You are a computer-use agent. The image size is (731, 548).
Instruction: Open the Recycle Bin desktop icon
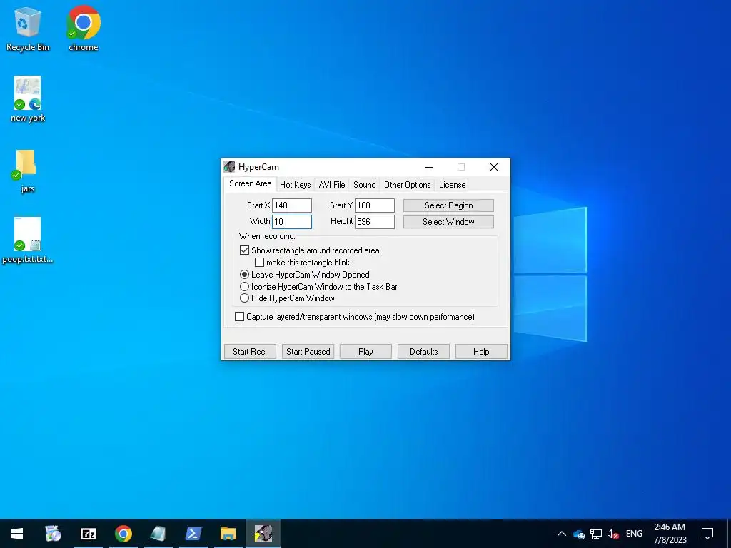tap(28, 29)
